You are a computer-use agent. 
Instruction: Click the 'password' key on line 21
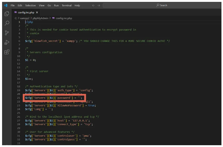point(64,98)
